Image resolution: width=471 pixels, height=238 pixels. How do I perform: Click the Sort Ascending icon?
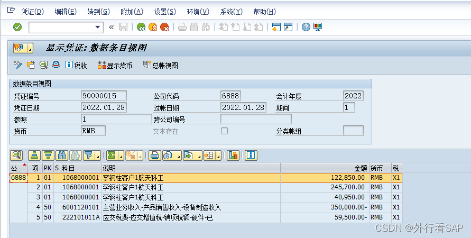click(34, 155)
